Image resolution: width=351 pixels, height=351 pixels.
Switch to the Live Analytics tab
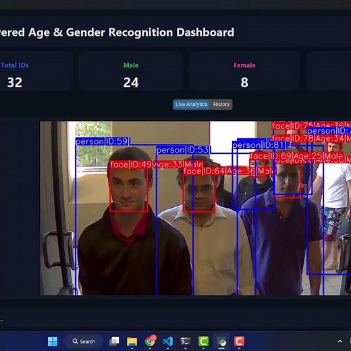click(x=191, y=105)
